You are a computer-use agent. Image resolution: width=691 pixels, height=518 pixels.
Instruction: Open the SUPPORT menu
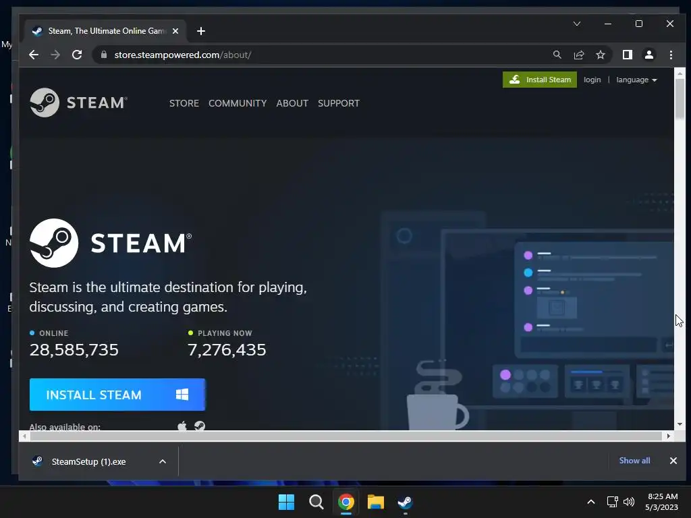(339, 103)
